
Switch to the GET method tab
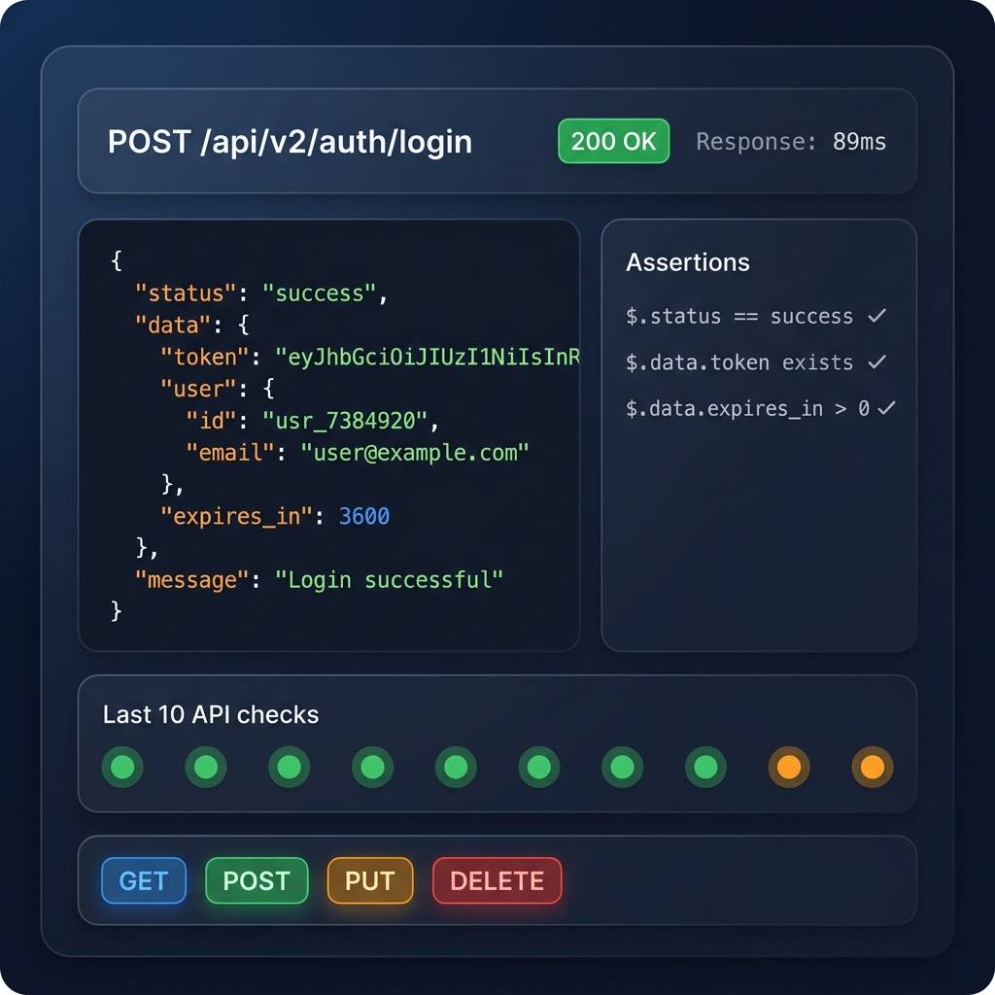(143, 881)
